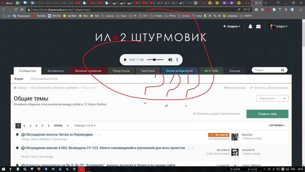305x172 pixels.
Task: Open the Flying Circus tab
Action: coord(121,71)
